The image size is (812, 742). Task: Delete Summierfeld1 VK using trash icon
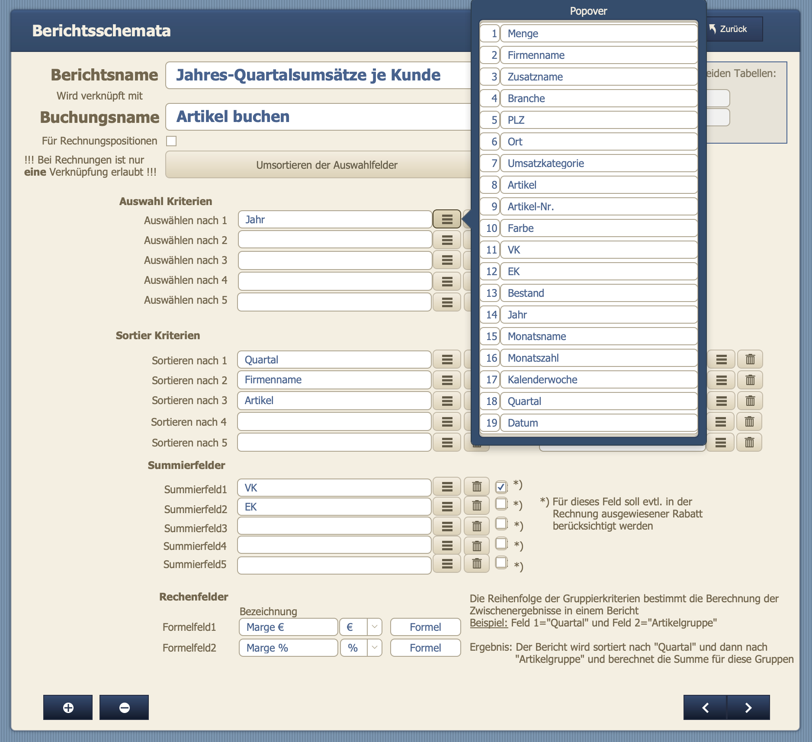tap(477, 487)
